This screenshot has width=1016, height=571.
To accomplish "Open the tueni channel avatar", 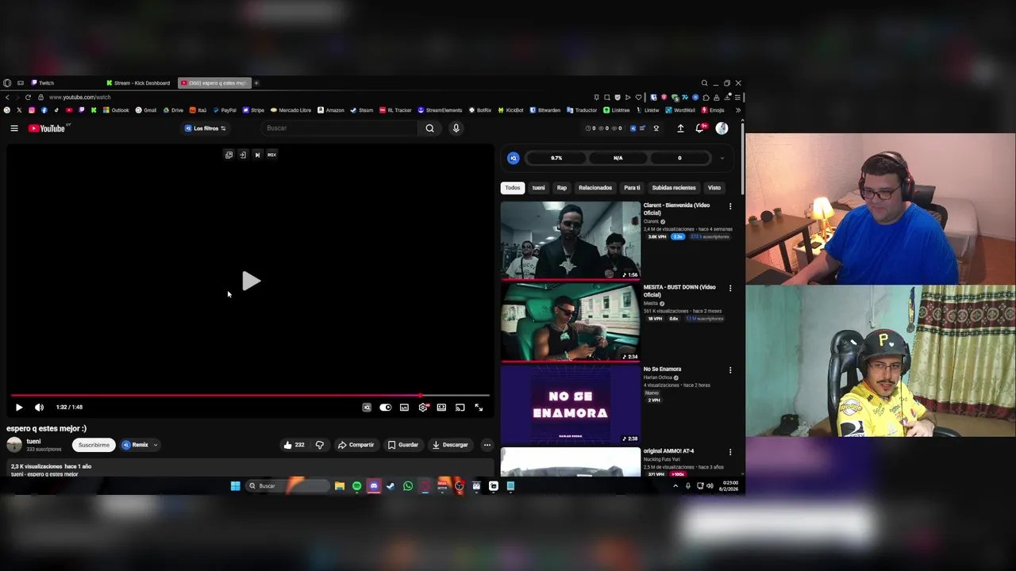I will click(x=14, y=445).
